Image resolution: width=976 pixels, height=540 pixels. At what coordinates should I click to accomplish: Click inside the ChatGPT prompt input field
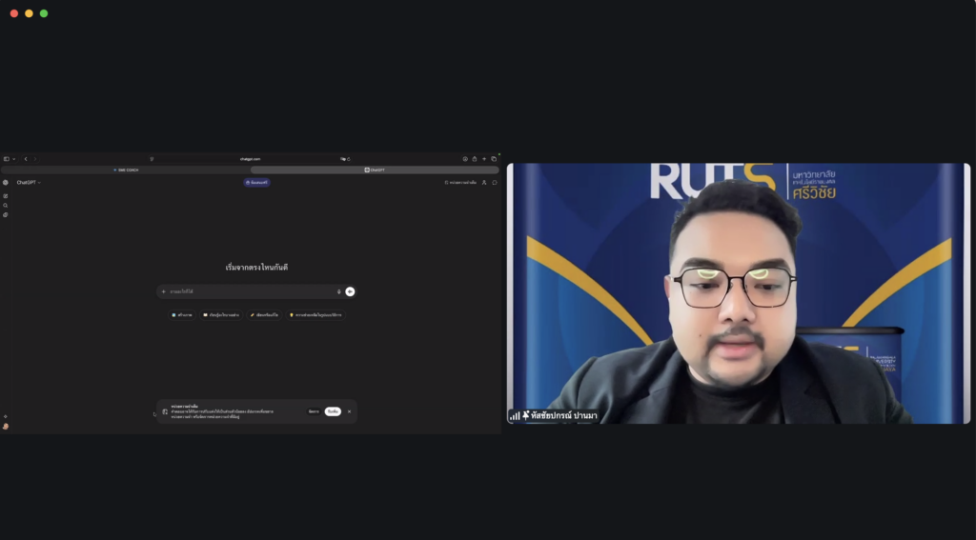(x=248, y=291)
